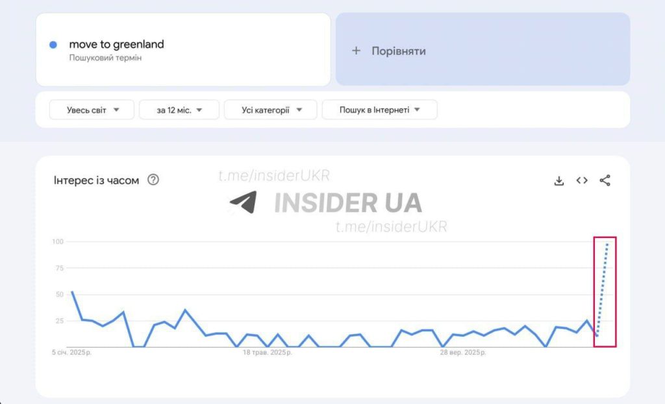
Task: Click the Telegram plane watermark icon
Action: (244, 202)
